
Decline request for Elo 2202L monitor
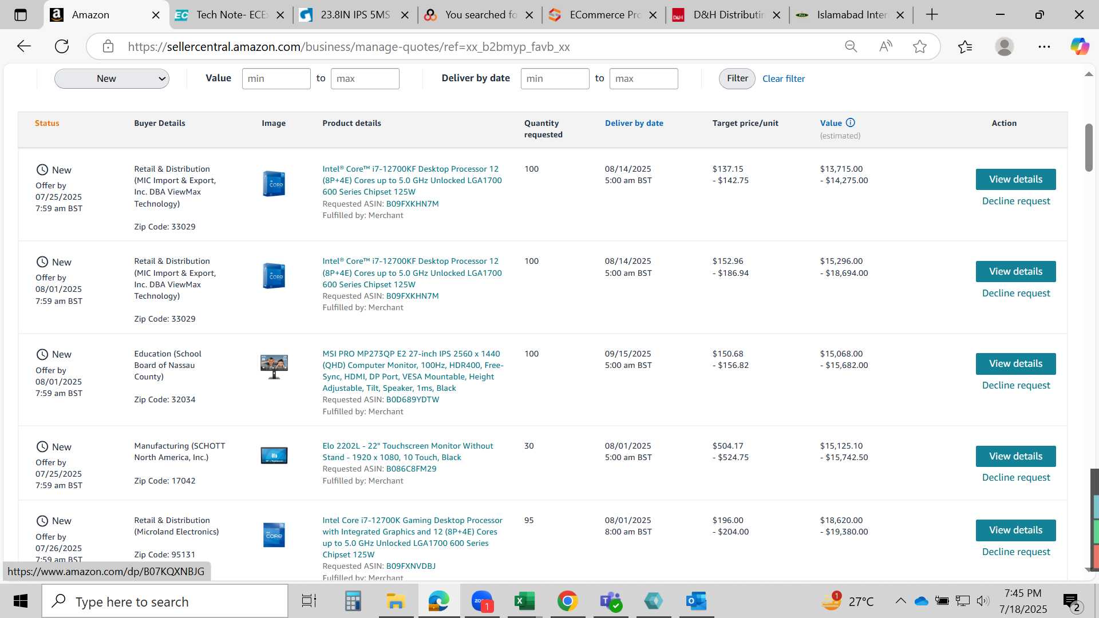click(x=1016, y=477)
